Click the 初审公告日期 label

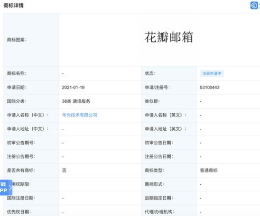click(159, 143)
